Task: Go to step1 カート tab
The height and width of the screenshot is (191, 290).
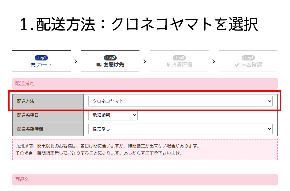Action: click(x=41, y=61)
